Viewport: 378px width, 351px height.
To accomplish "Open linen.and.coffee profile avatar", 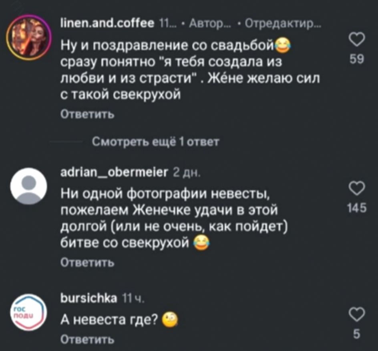I will 29,37.
